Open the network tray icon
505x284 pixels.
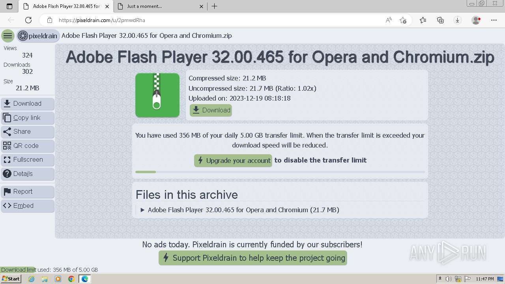[458, 279]
